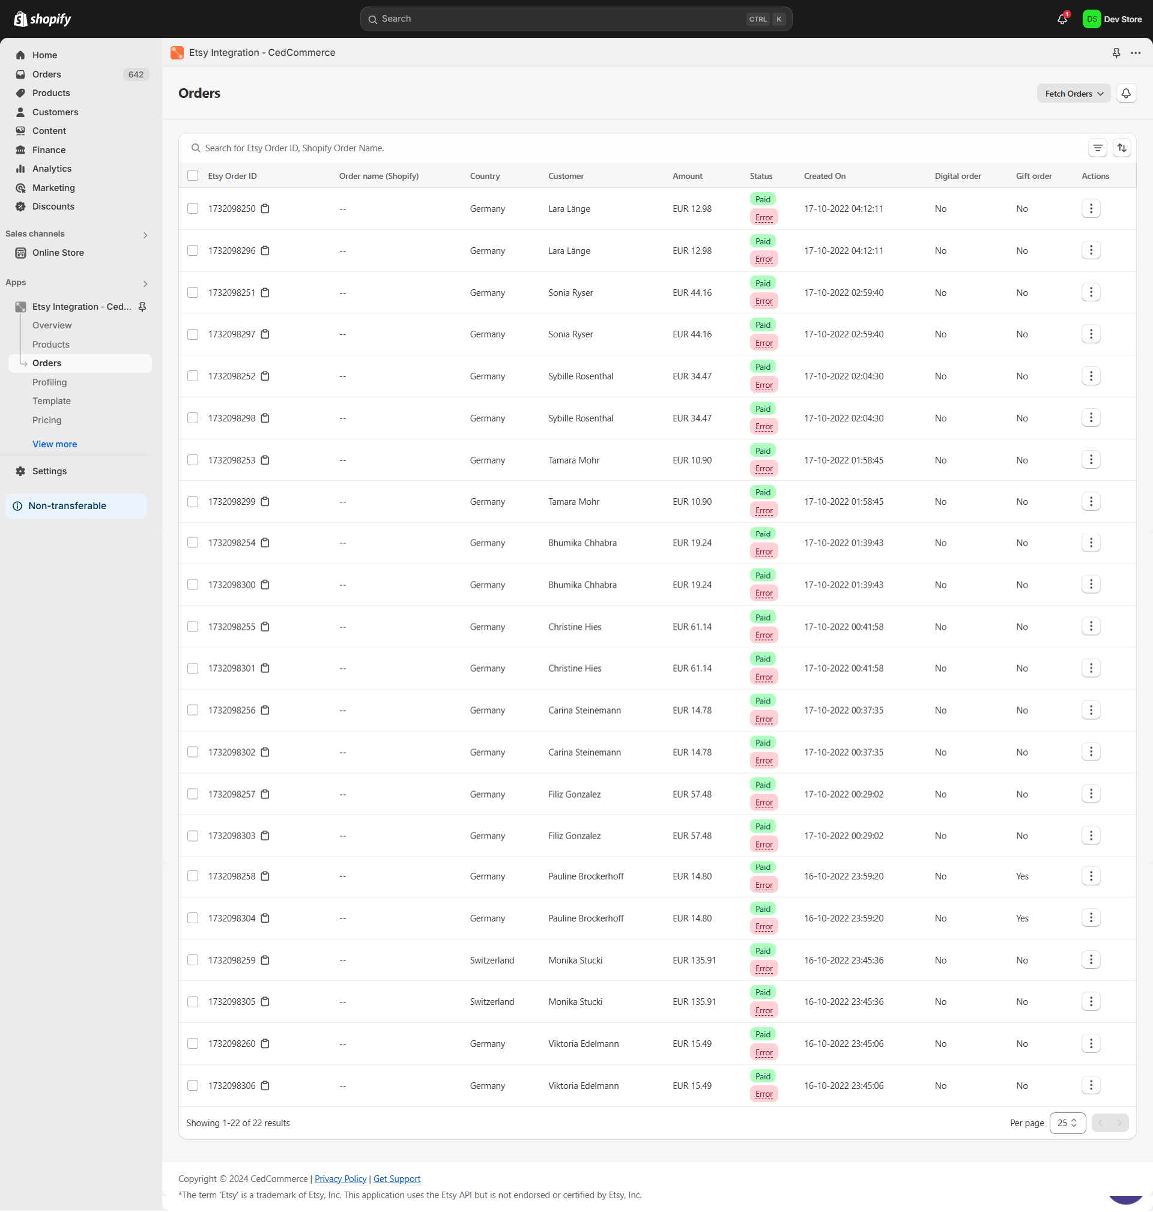Click the sort icon in the orders table
1153x1212 pixels.
1122,148
